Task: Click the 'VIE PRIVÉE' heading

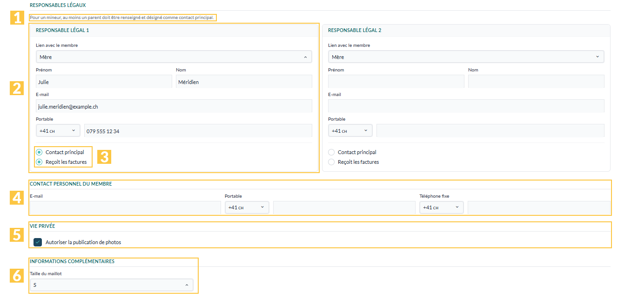Action: [42, 226]
